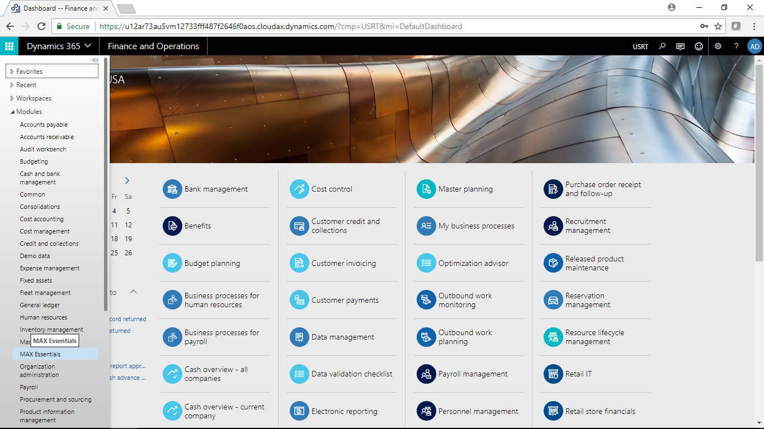The height and width of the screenshot is (429, 764).
Task: Open the Recruitment management workspace icon
Action: 553,226
